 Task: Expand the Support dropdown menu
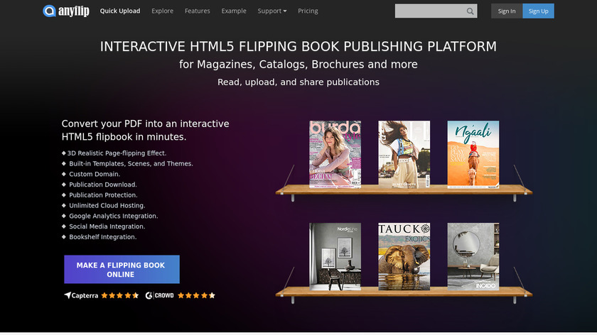(x=272, y=11)
